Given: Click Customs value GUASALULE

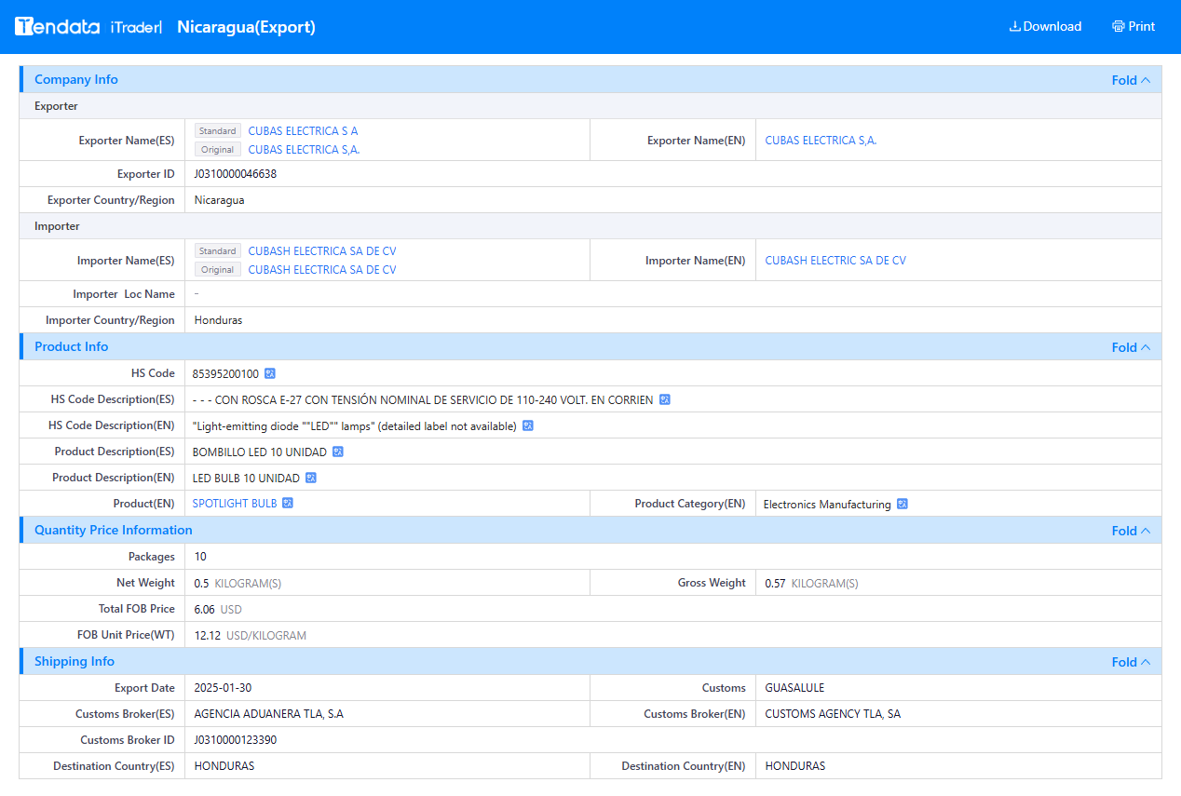Looking at the screenshot, I should (794, 688).
